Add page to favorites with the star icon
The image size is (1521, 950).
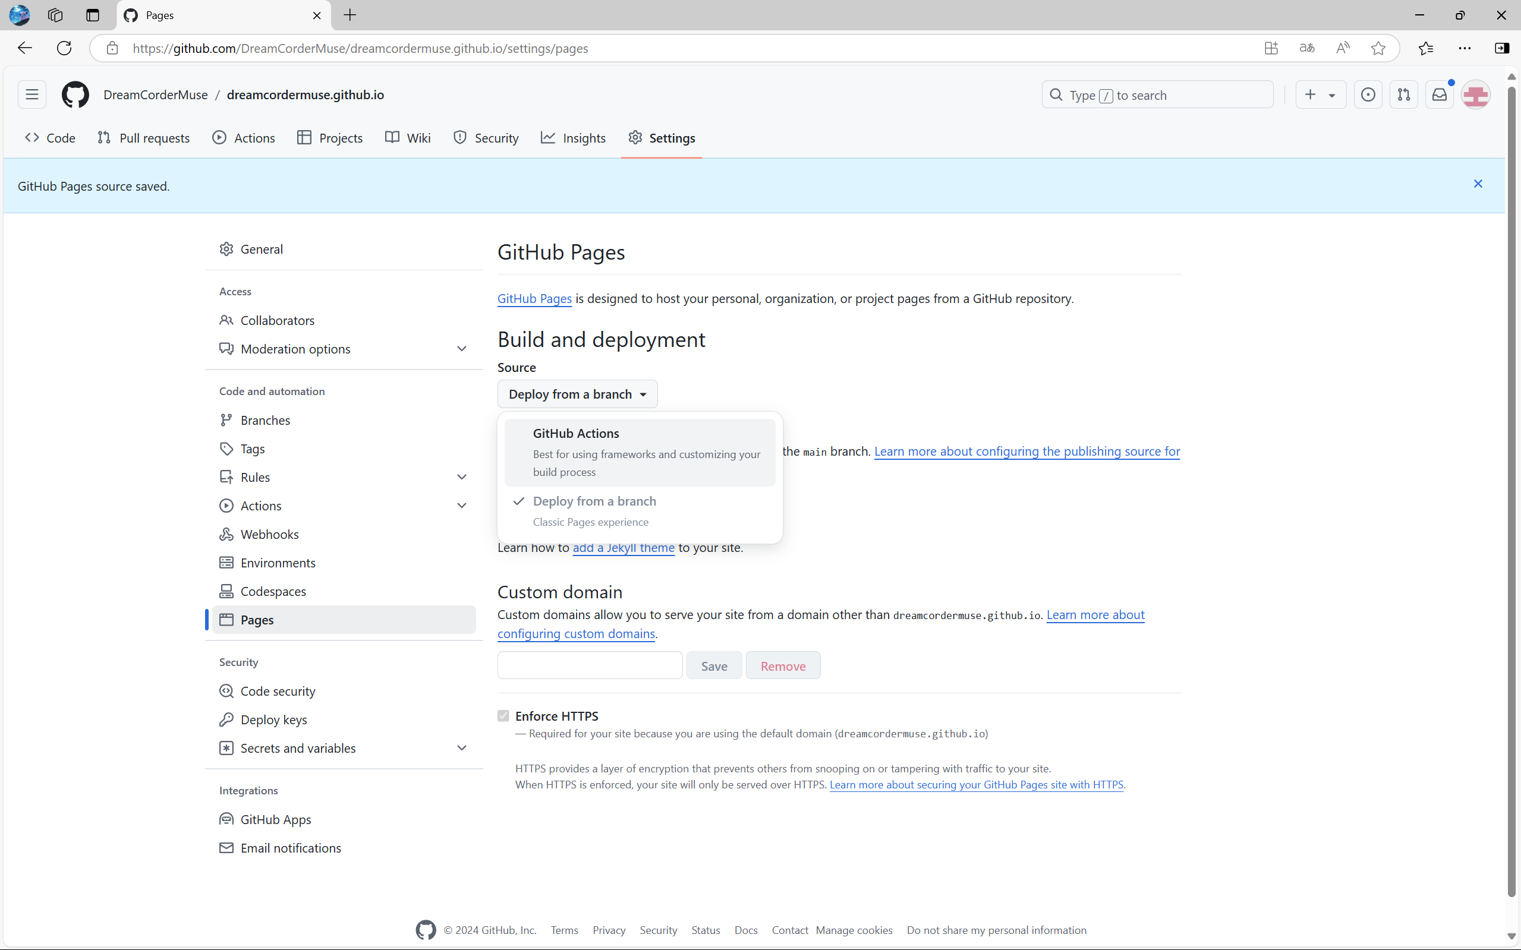(x=1378, y=48)
